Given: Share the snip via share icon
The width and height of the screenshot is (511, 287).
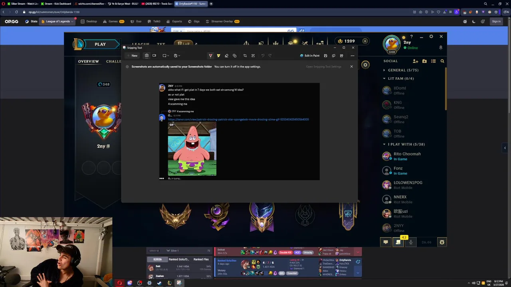Looking at the screenshot, I should [341, 56].
